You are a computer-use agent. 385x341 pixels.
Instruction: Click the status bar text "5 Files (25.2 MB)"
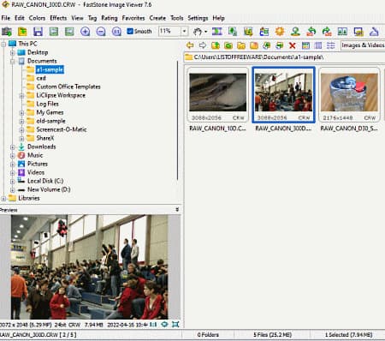pyautogui.click(x=272, y=335)
